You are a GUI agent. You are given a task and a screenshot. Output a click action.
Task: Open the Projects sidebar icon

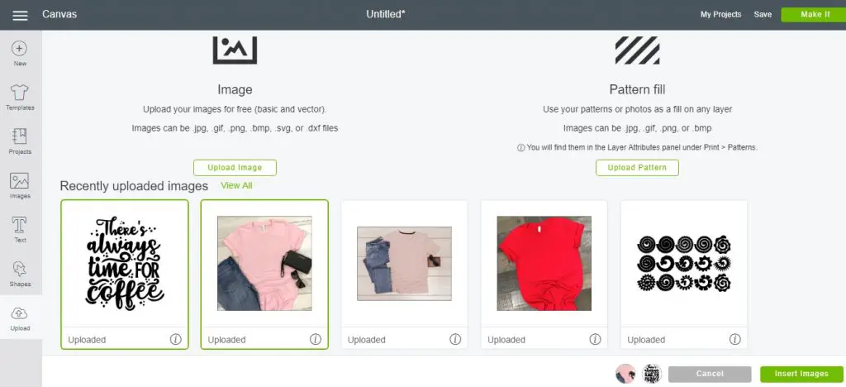(x=20, y=136)
